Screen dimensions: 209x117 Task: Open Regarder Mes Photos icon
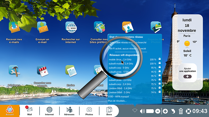click(x=156, y=27)
